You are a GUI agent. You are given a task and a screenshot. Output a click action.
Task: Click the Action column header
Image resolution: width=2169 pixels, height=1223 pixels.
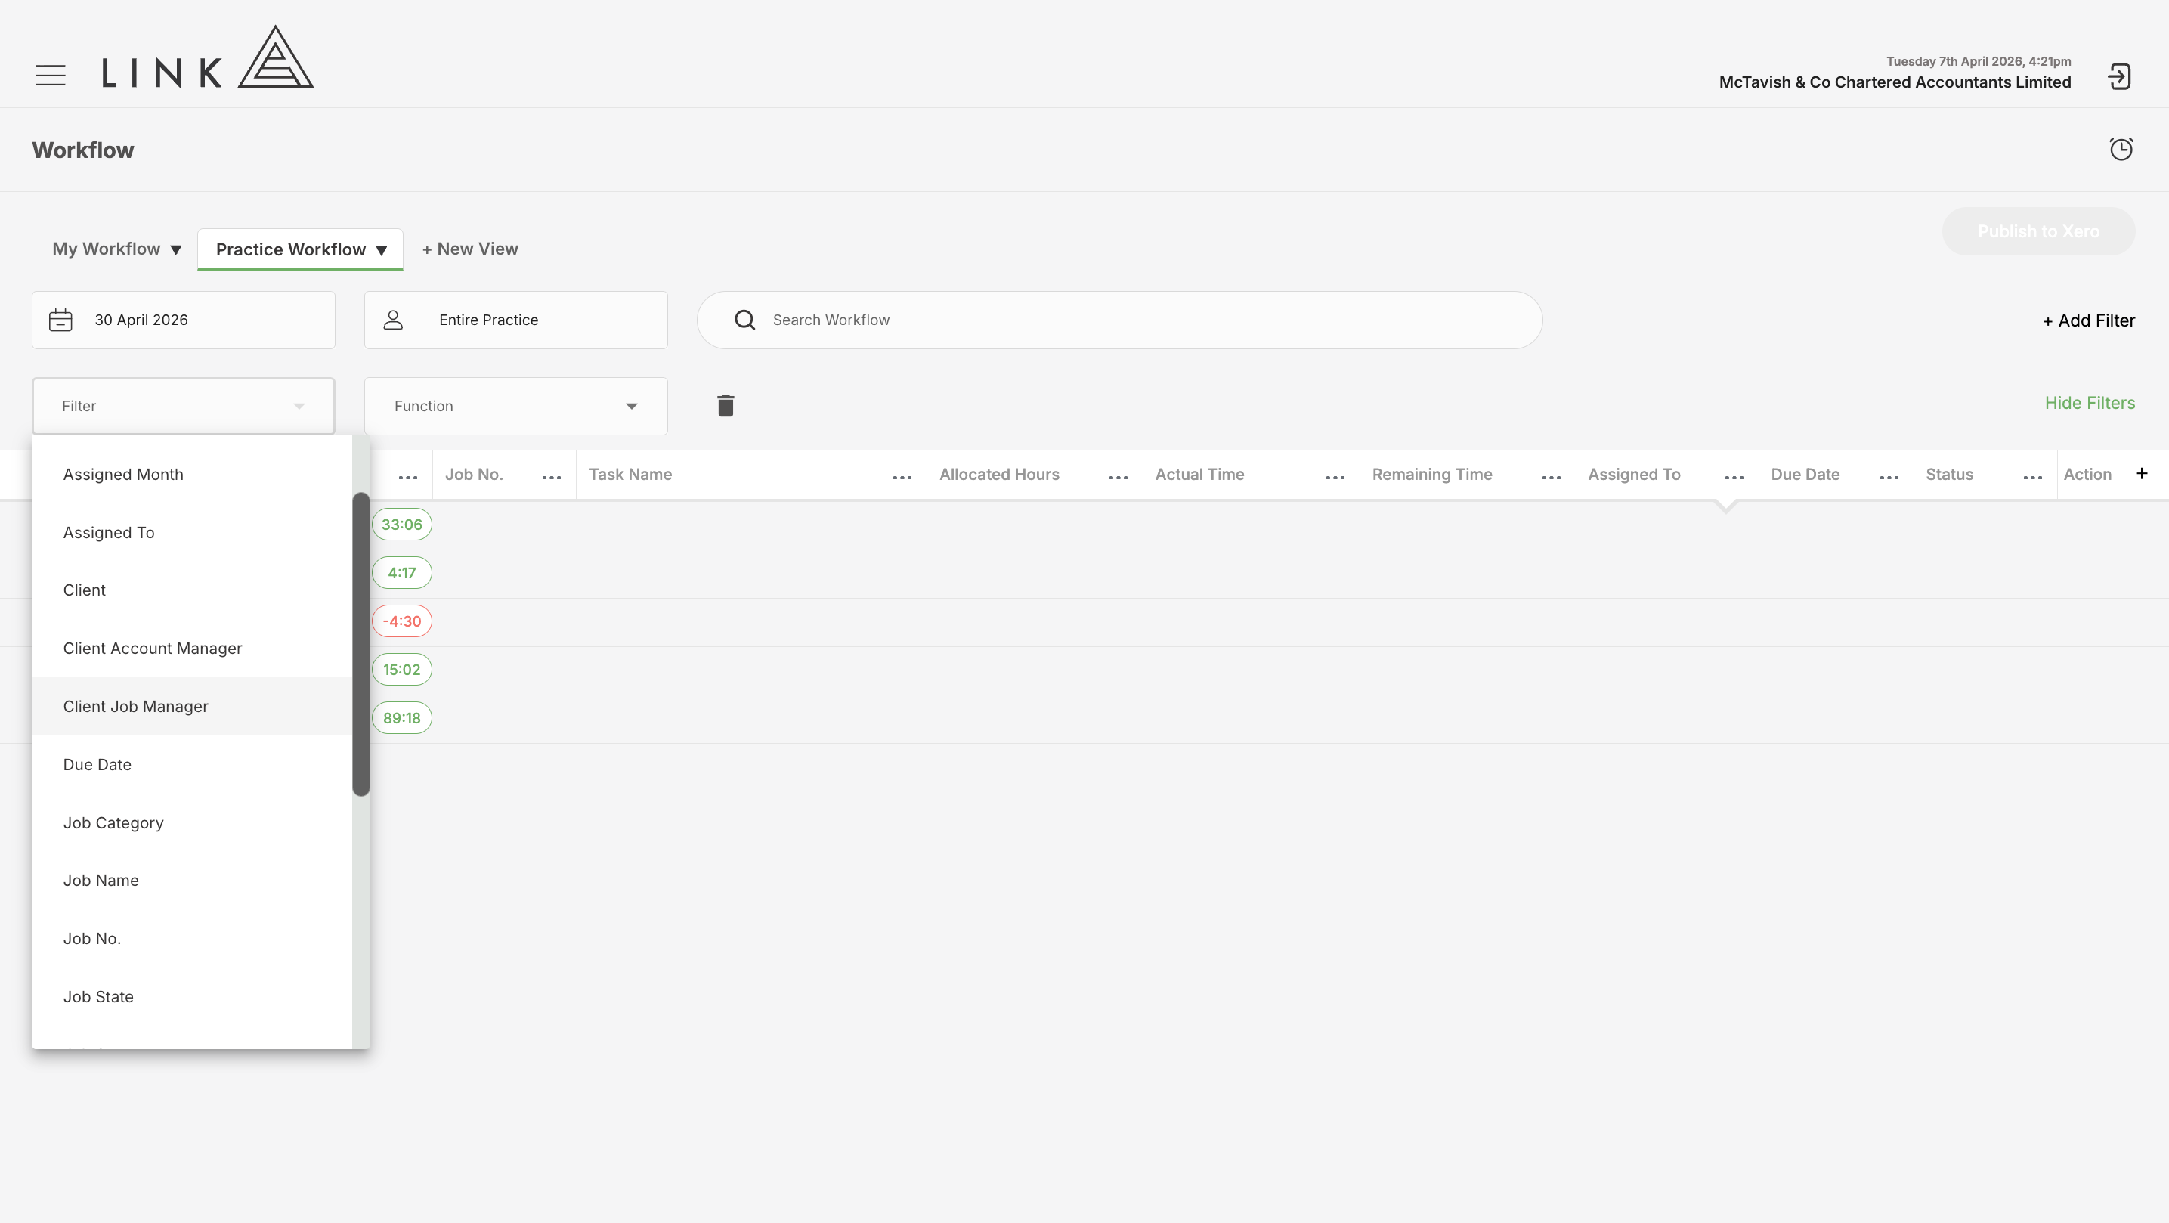point(2087,475)
